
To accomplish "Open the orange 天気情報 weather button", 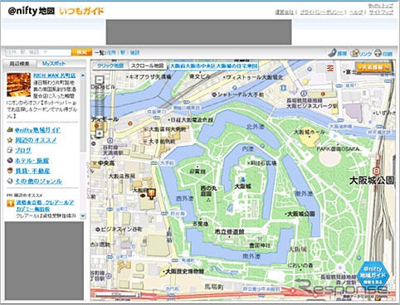I will point(373,67).
